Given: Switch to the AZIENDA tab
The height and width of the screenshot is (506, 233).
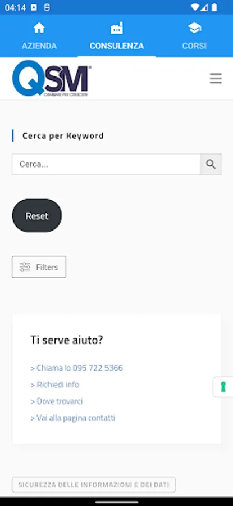Looking at the screenshot, I should click(39, 46).
